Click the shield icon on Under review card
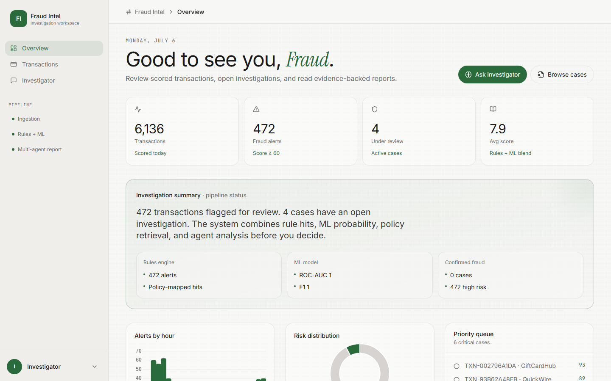Image resolution: width=611 pixels, height=381 pixels. coord(375,109)
